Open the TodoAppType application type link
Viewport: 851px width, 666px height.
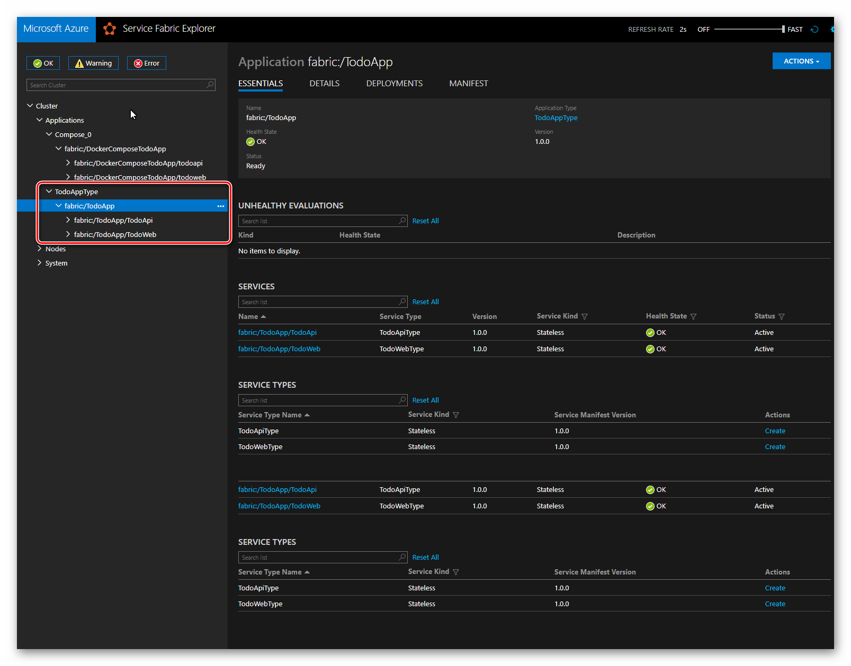point(556,118)
